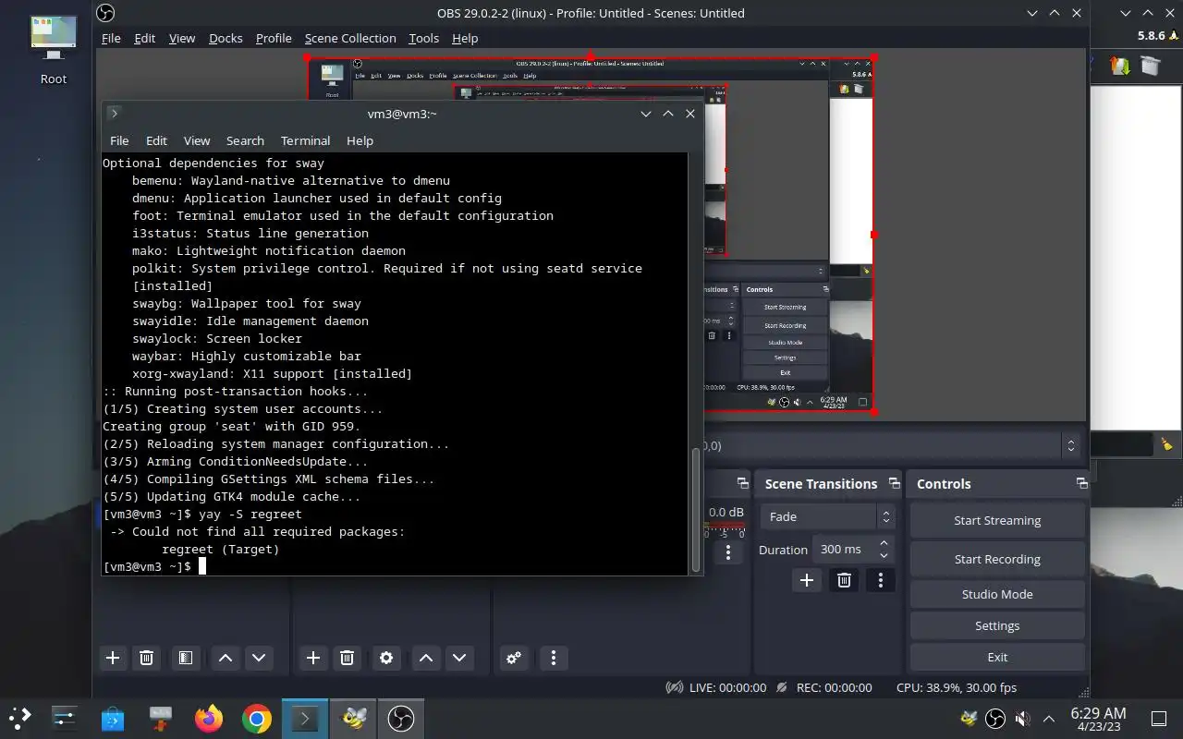The image size is (1183, 739).
Task: Open OBS View menu
Action: coord(182,38)
